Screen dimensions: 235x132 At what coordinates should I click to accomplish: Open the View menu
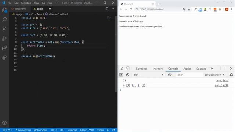(36, 3)
